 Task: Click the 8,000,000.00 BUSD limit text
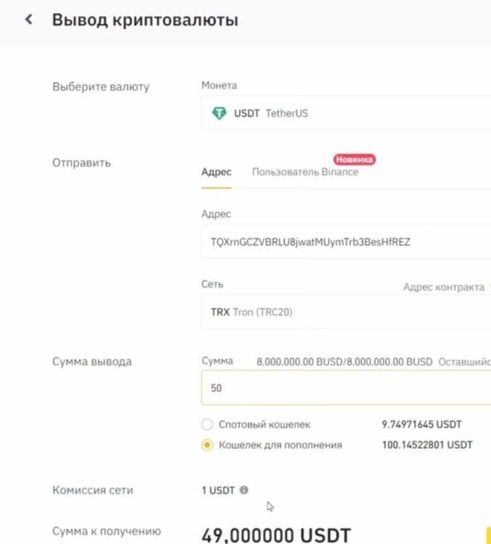point(345,362)
